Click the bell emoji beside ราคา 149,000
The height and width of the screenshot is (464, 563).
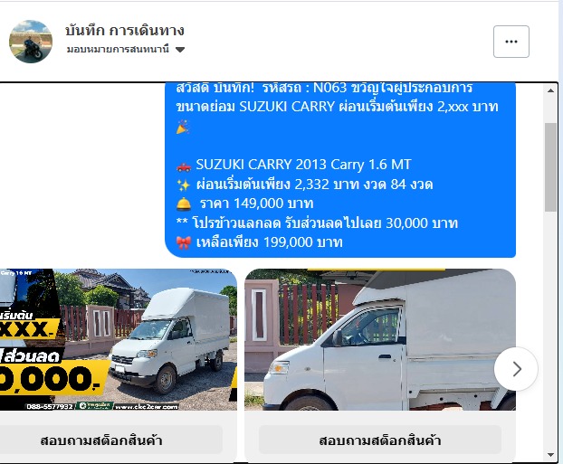click(x=184, y=204)
